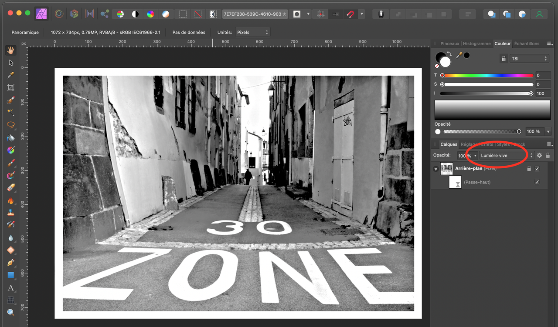Select the Burn flame tool

coord(11,200)
